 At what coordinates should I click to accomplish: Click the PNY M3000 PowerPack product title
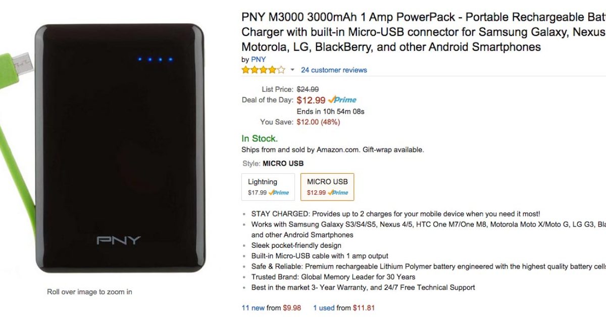coord(423,32)
